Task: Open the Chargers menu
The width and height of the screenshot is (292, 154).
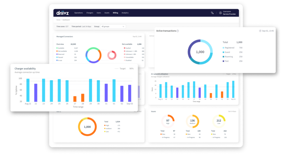Action: click(x=90, y=13)
